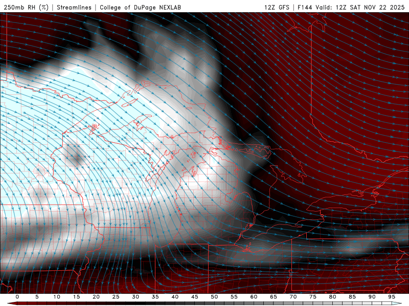Click the 'Valid: 12Z SAT NOV 22 2025' text
Image resolution: width=409 pixels, height=306 pixels.
click(360, 7)
